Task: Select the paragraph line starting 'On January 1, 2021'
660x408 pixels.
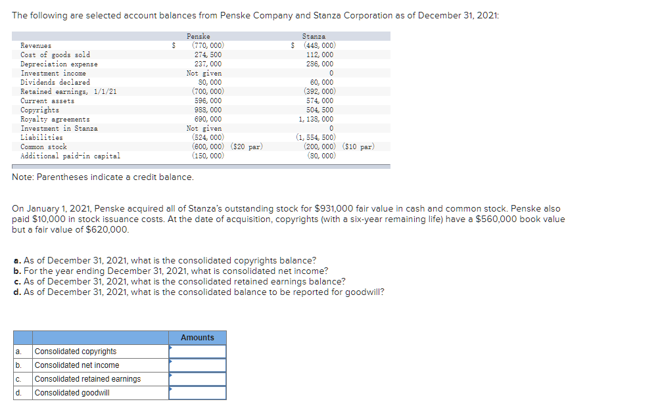Action: coord(286,209)
